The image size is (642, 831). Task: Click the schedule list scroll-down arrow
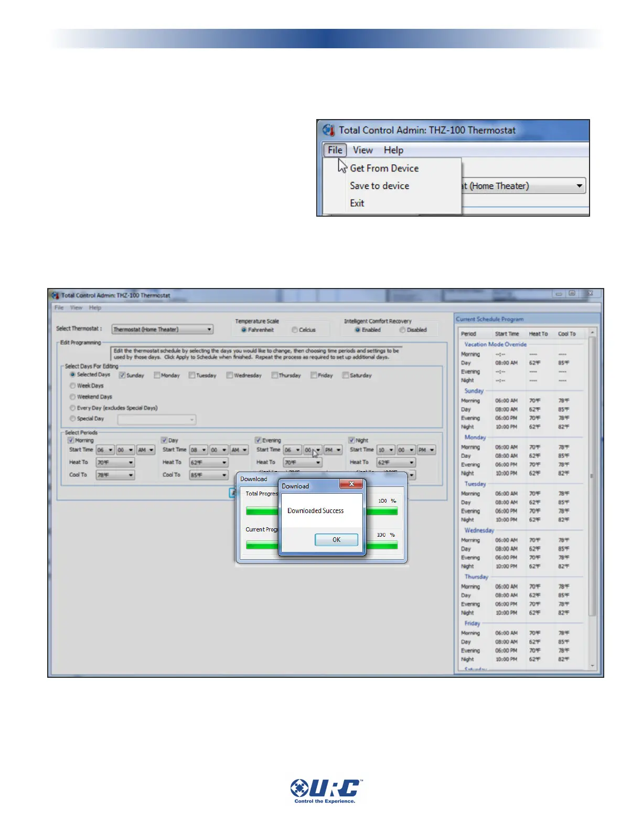(x=593, y=666)
